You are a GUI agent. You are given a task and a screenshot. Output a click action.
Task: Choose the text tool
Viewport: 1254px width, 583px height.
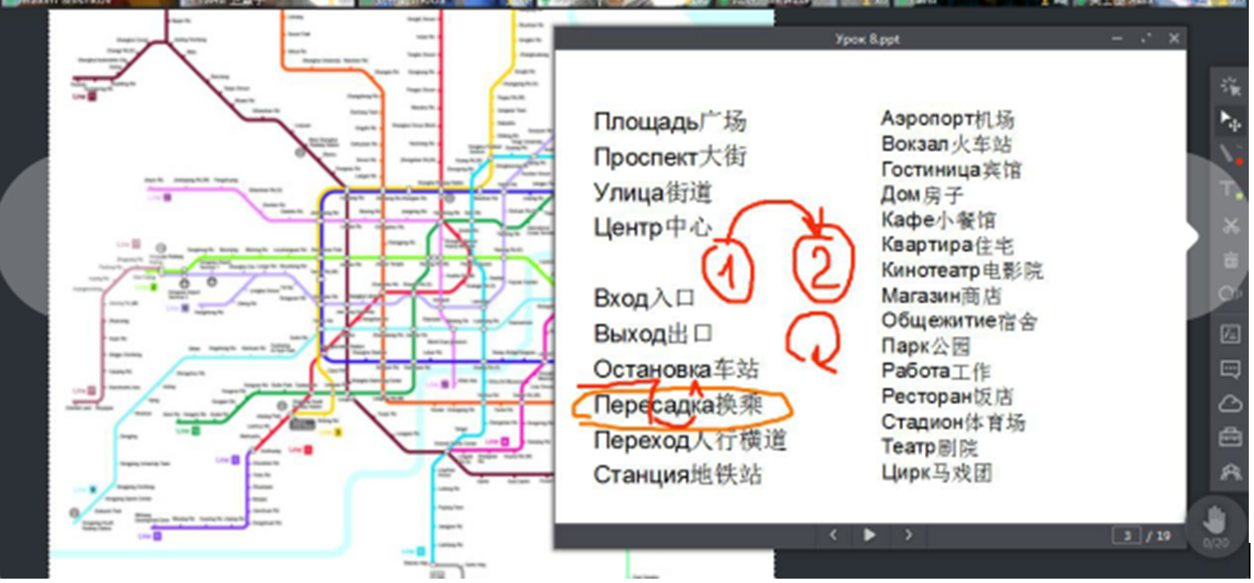pyautogui.click(x=1230, y=189)
